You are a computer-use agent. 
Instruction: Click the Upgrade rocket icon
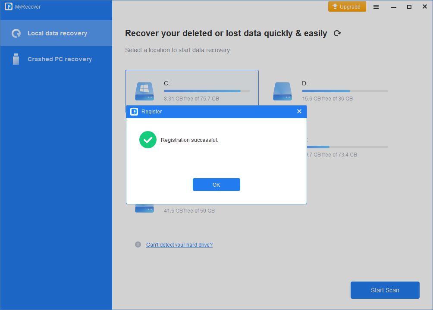[x=335, y=6]
